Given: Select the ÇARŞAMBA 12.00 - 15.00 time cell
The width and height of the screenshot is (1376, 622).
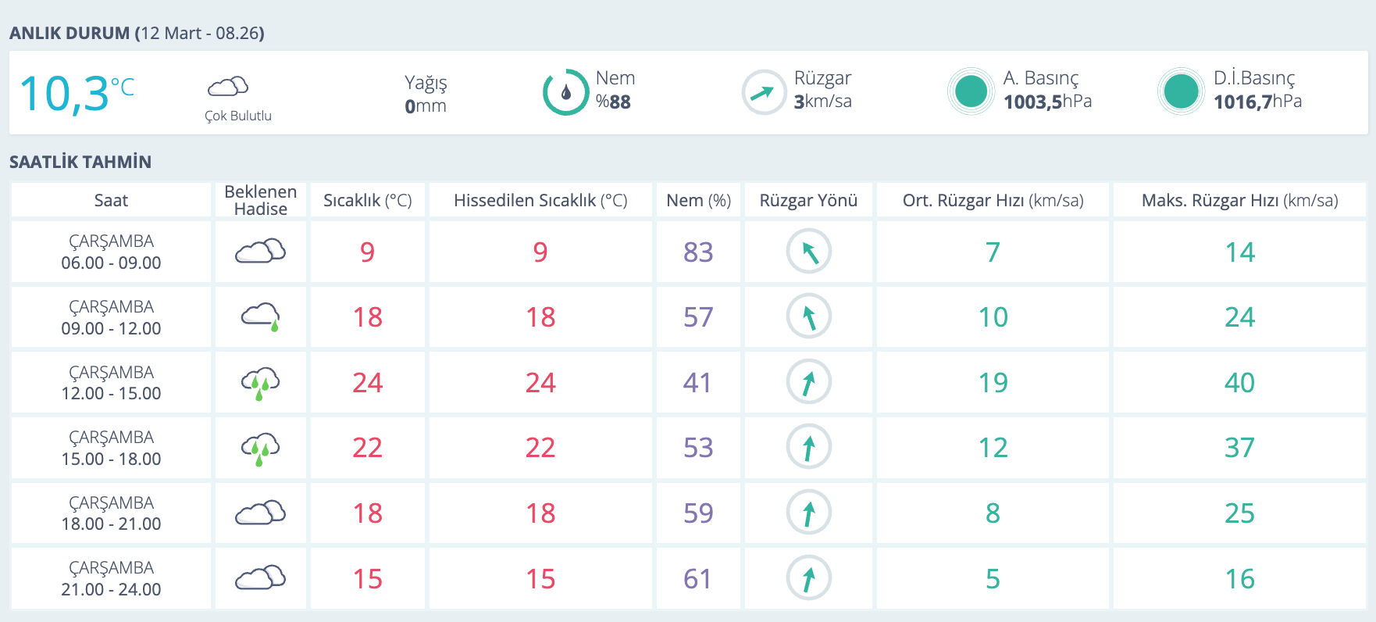Looking at the screenshot, I should (111, 383).
